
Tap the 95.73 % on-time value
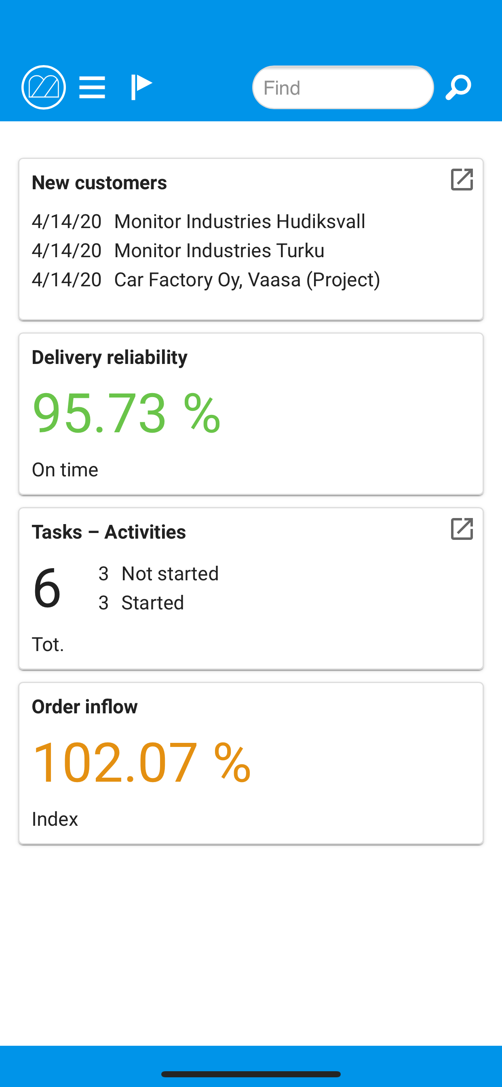(x=127, y=413)
